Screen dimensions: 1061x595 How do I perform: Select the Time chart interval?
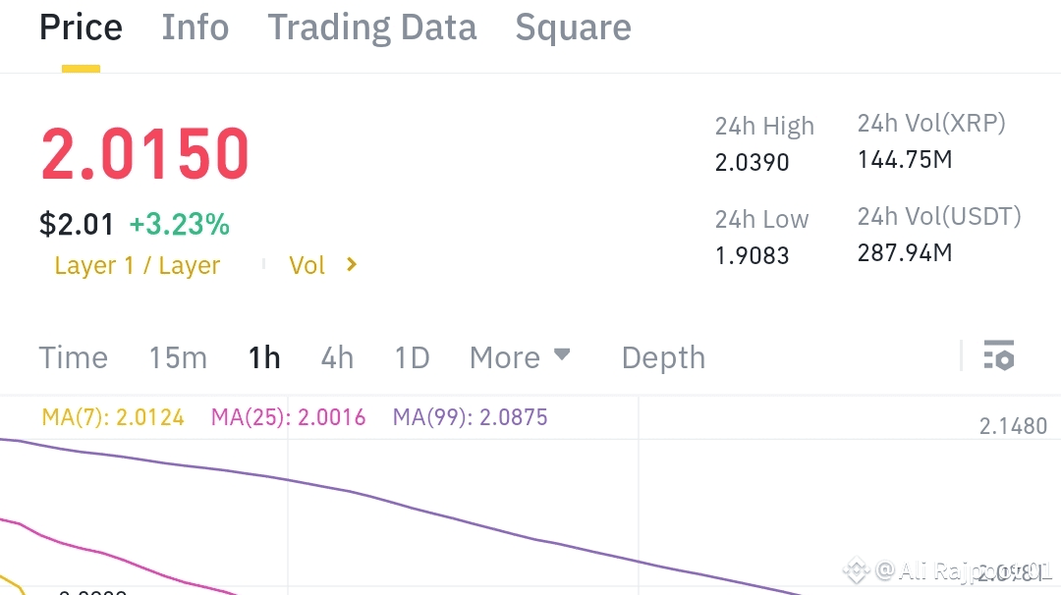click(73, 357)
